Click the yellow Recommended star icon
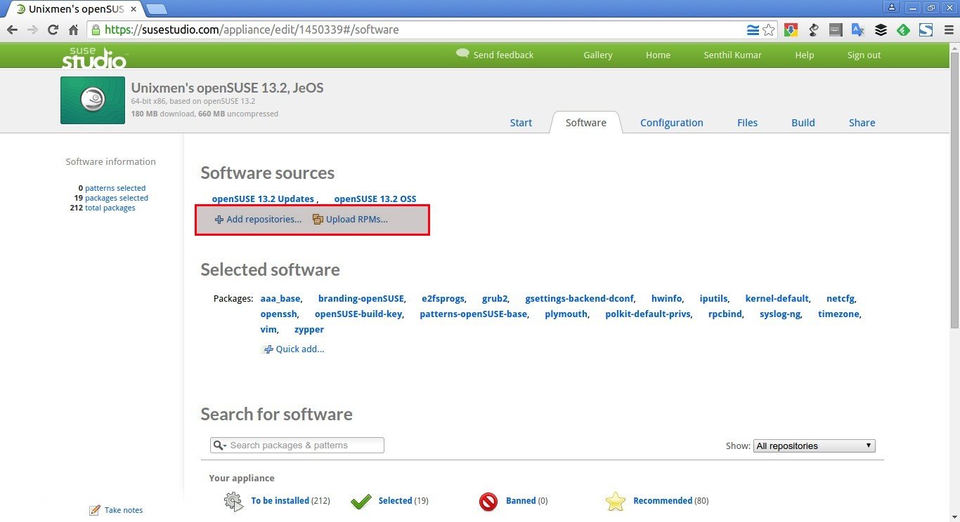Viewport: 960px width, 522px height. pyautogui.click(x=616, y=501)
